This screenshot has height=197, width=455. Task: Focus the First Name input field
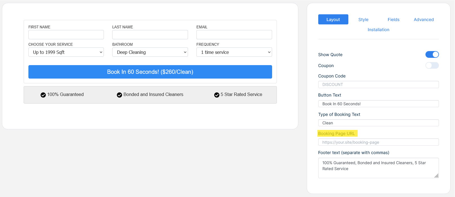pyautogui.click(x=66, y=35)
